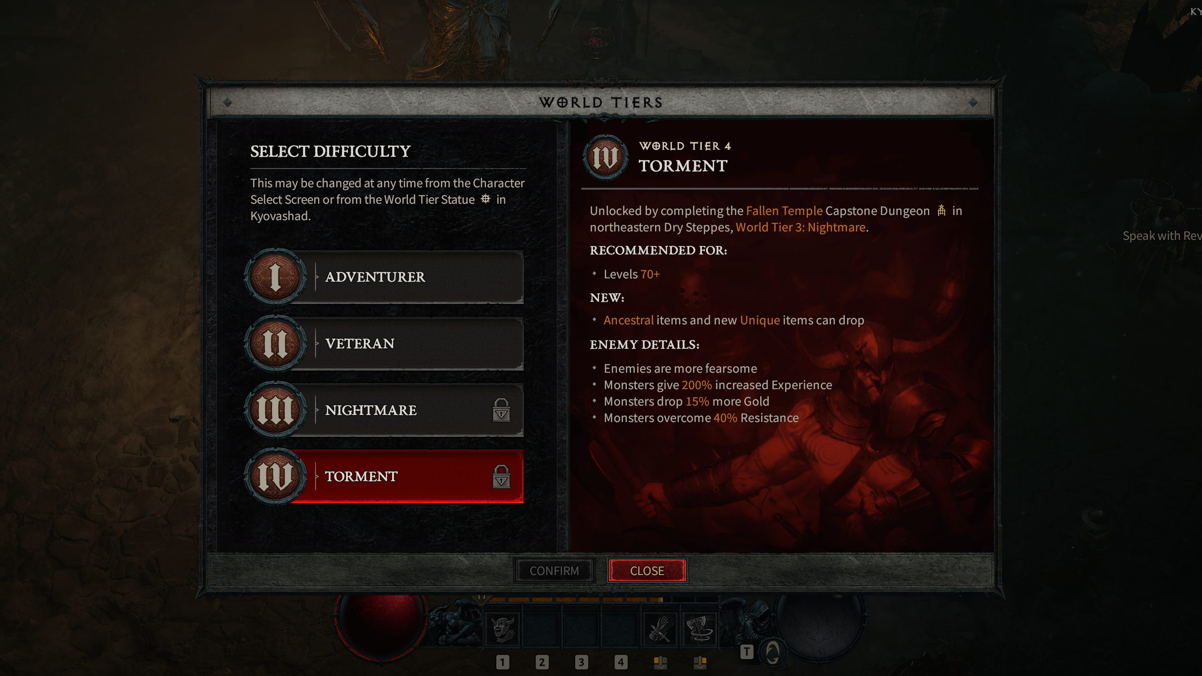Select the Torment difficulty option

point(383,476)
